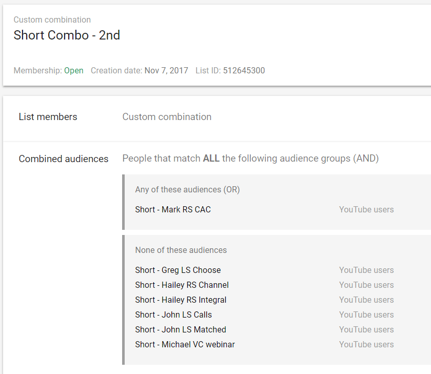The height and width of the screenshot is (374, 431).
Task: Select the Short - John LS Matched audience
Action: [181, 330]
